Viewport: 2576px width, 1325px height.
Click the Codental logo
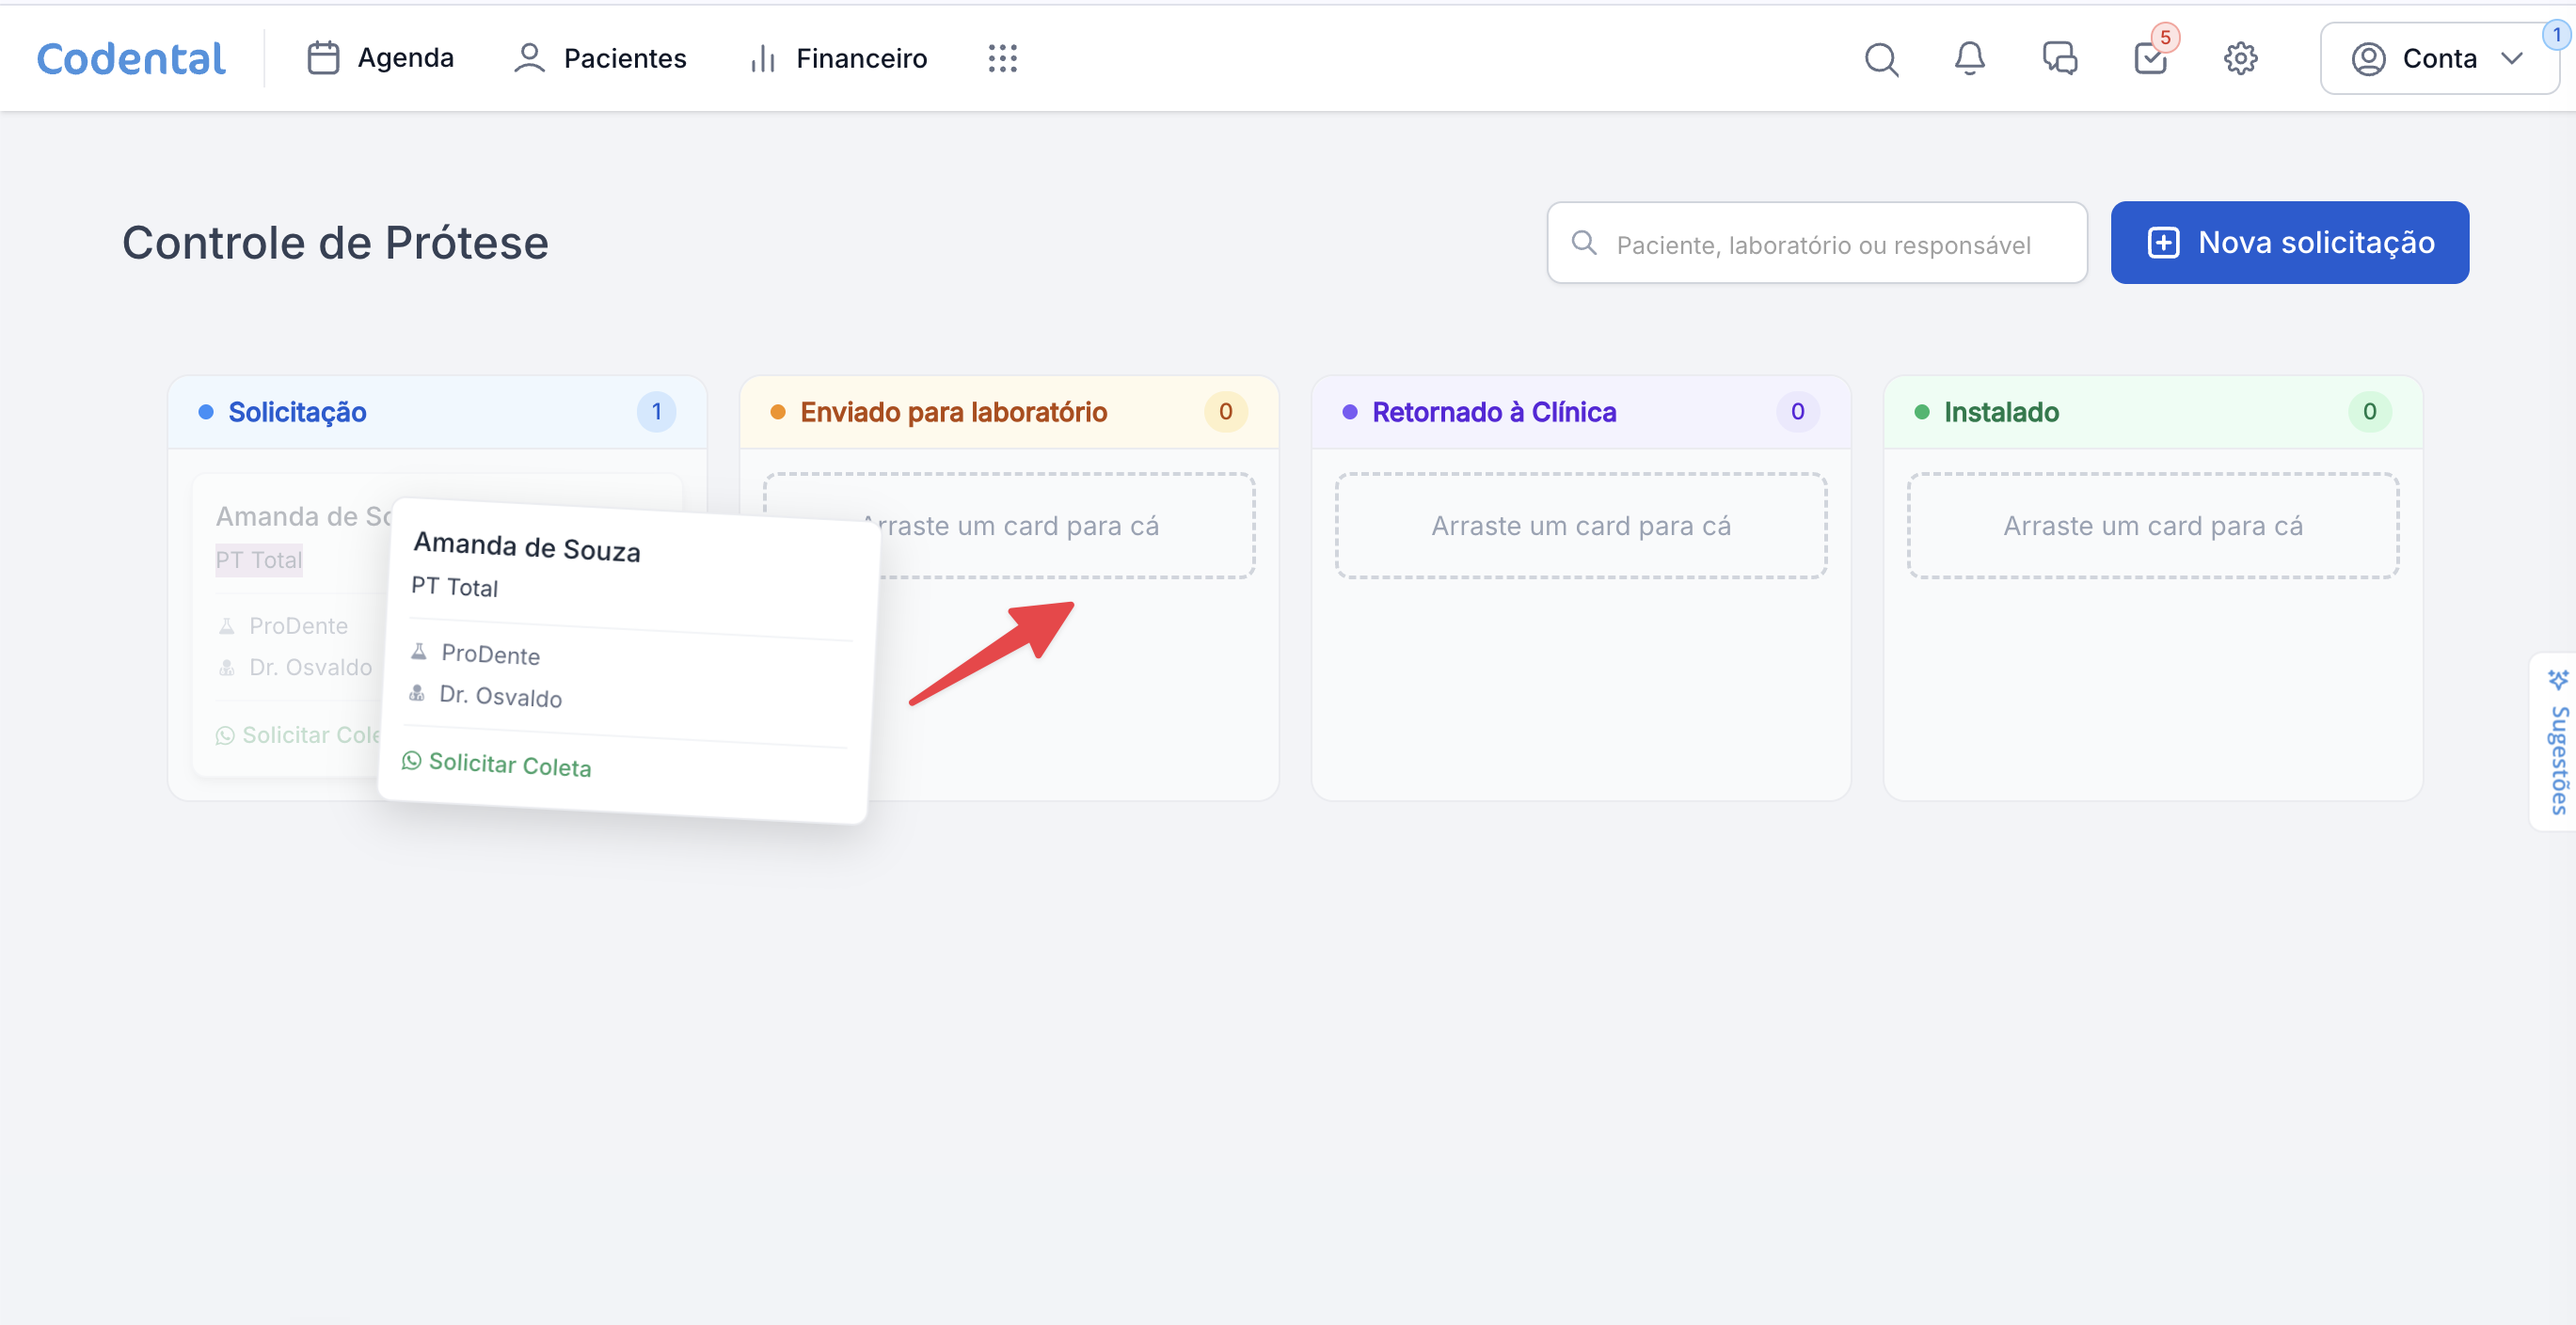[131, 58]
